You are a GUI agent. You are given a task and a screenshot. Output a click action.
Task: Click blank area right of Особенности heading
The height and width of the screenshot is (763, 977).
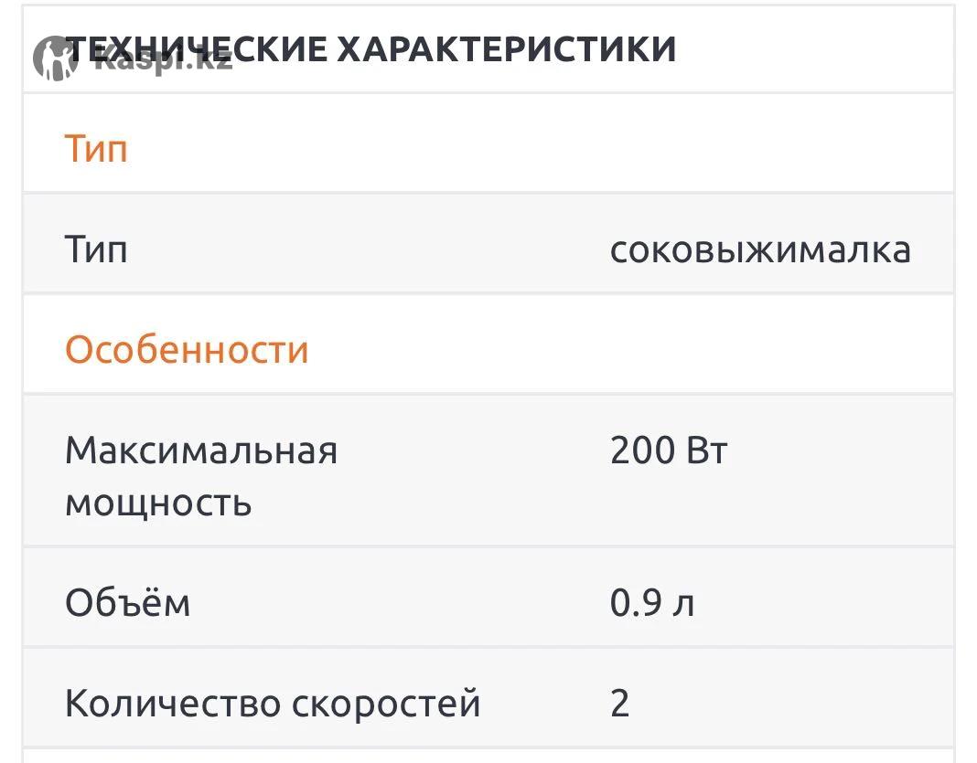pyautogui.click(x=631, y=349)
